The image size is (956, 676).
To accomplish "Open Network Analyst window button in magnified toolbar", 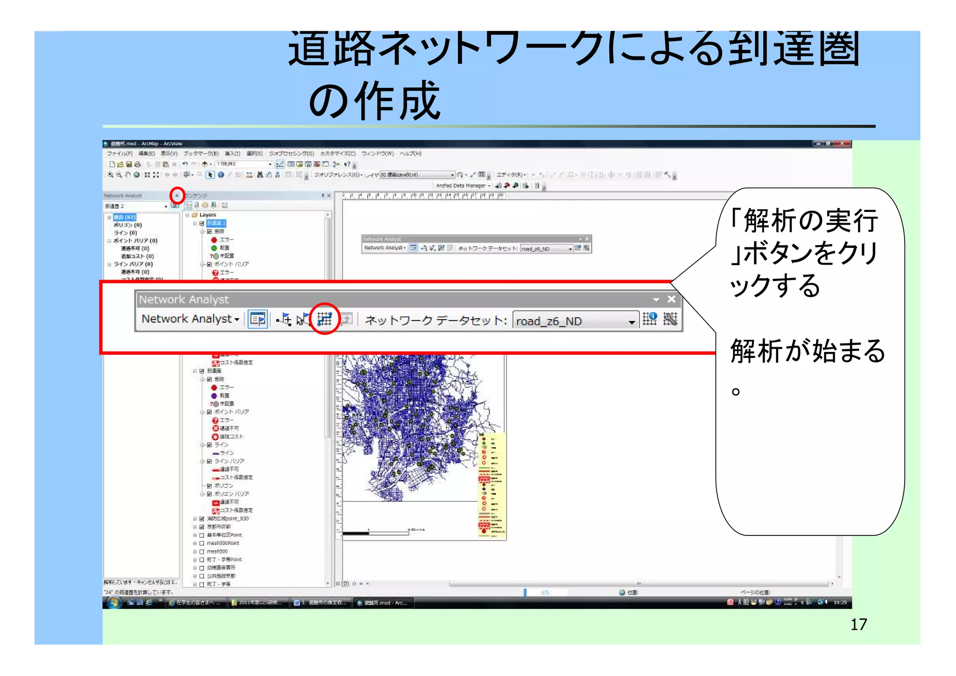I will [x=258, y=319].
